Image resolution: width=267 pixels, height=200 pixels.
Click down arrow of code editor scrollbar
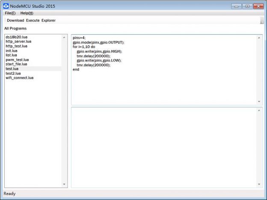pos(259,102)
